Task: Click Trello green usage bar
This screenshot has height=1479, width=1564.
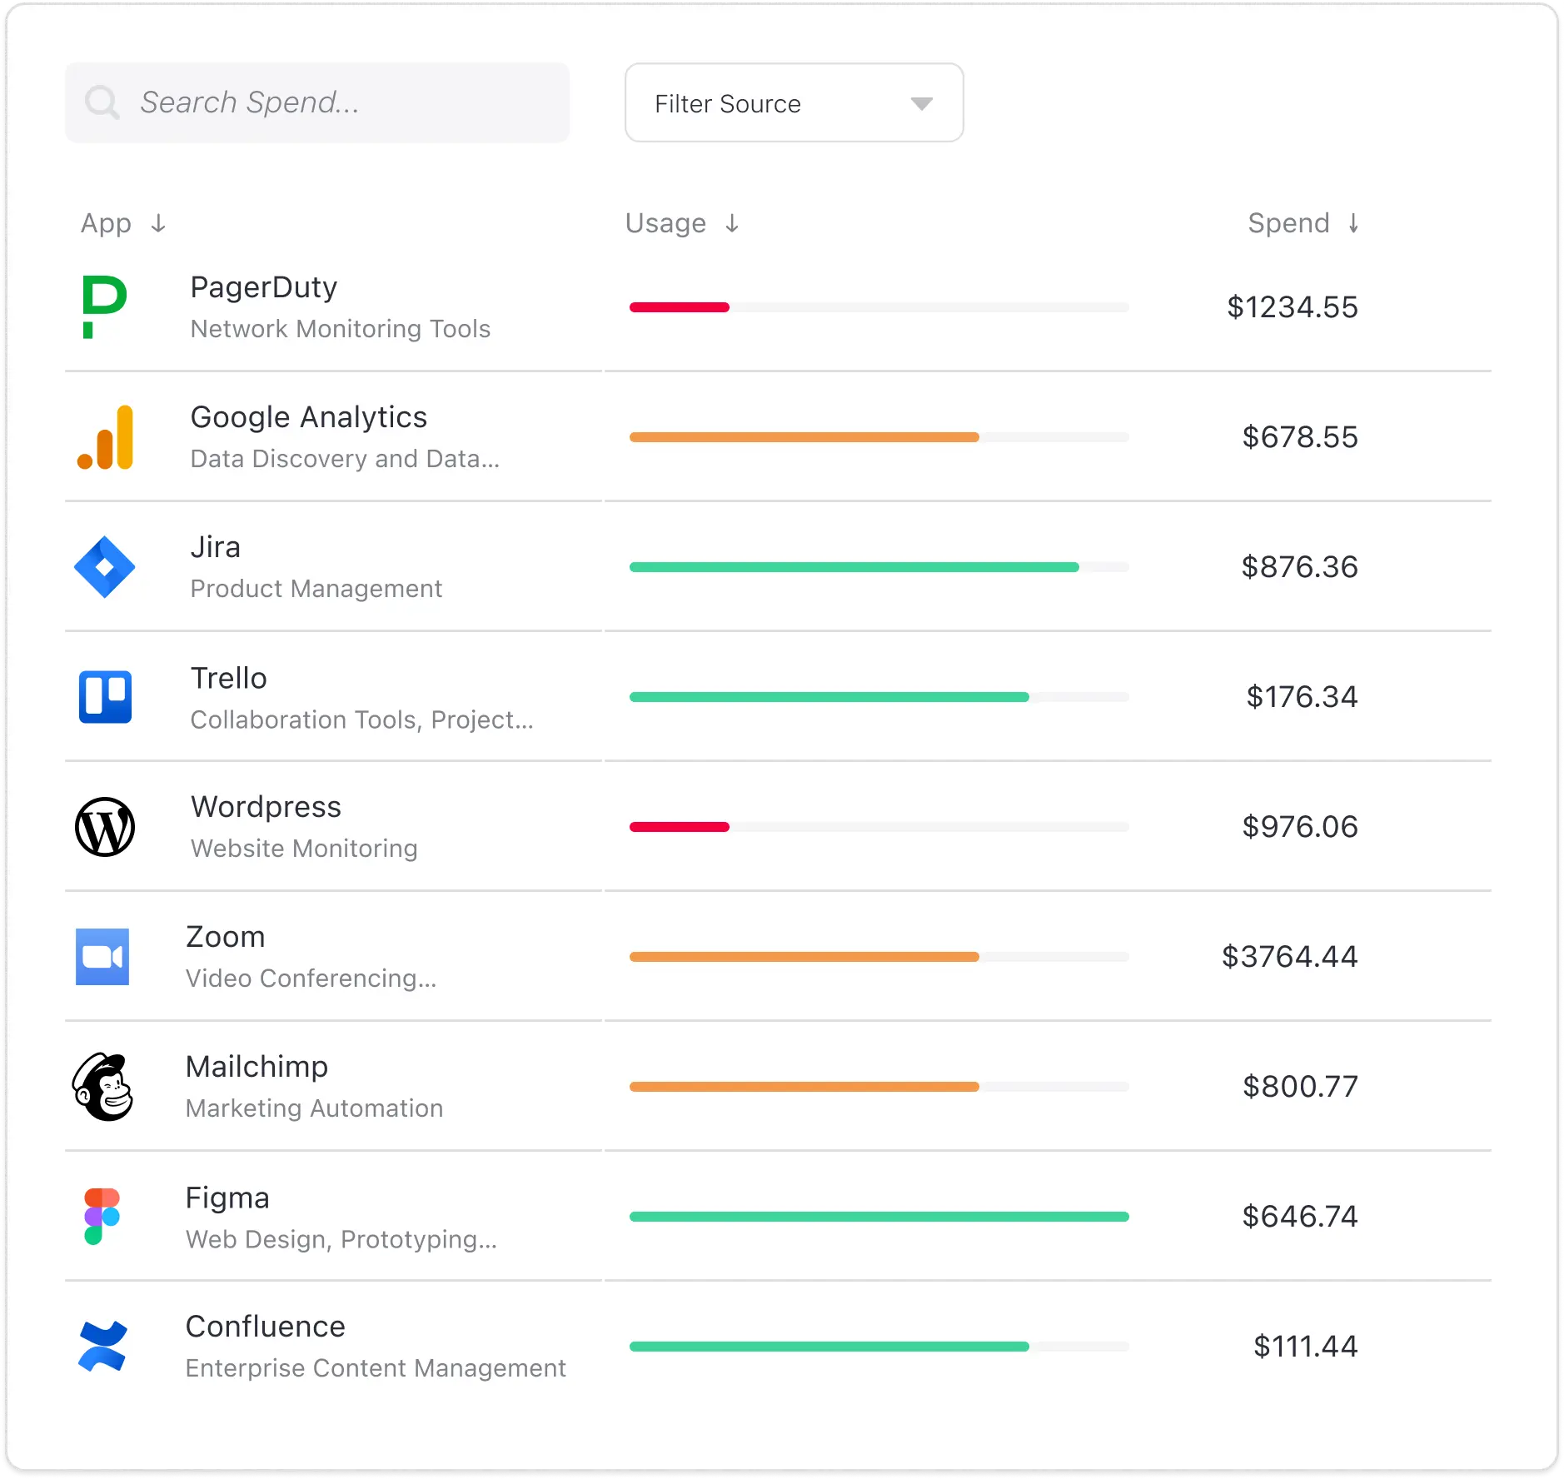Action: click(829, 697)
